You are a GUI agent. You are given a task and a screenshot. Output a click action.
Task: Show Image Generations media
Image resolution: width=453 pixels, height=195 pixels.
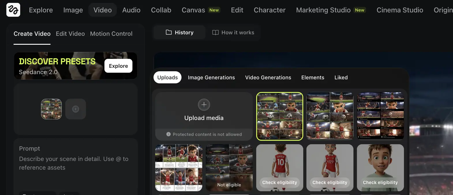tap(211, 77)
